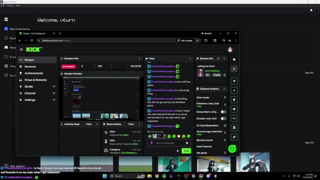Open the Activity Feed three-dot menu
The width and height of the screenshot is (320, 180).
(97, 124)
